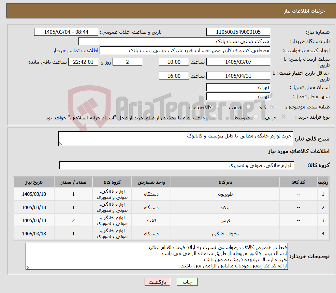Screen dimensions: 336x293
Task: Click the buyer organization name field
Action: coord(174,41)
